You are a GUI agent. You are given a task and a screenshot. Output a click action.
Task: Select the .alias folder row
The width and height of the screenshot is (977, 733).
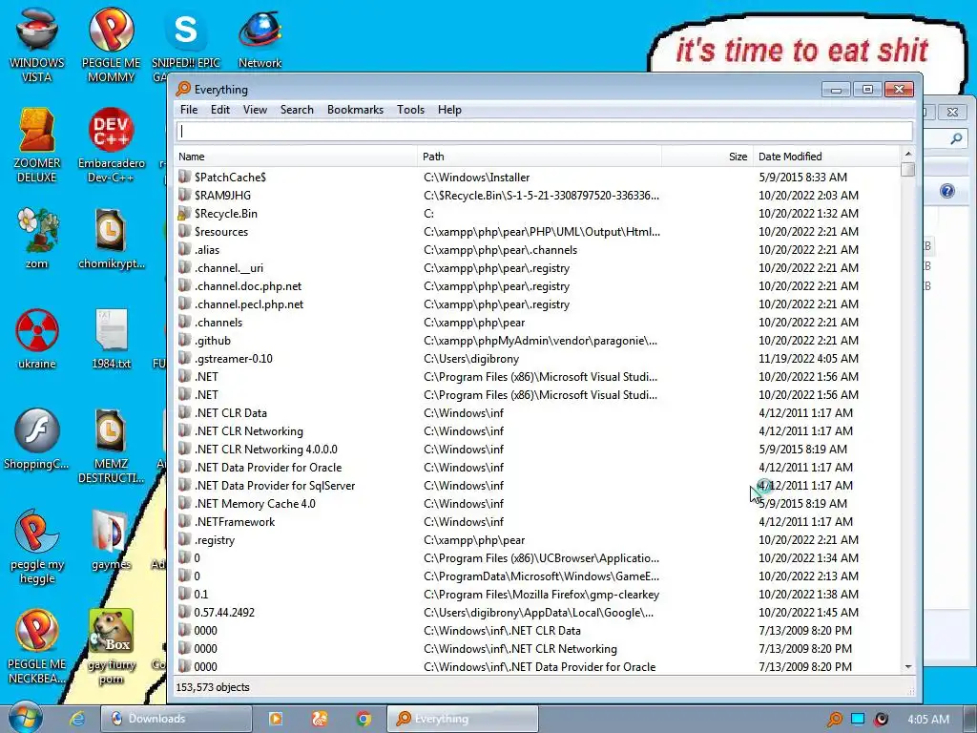point(538,249)
